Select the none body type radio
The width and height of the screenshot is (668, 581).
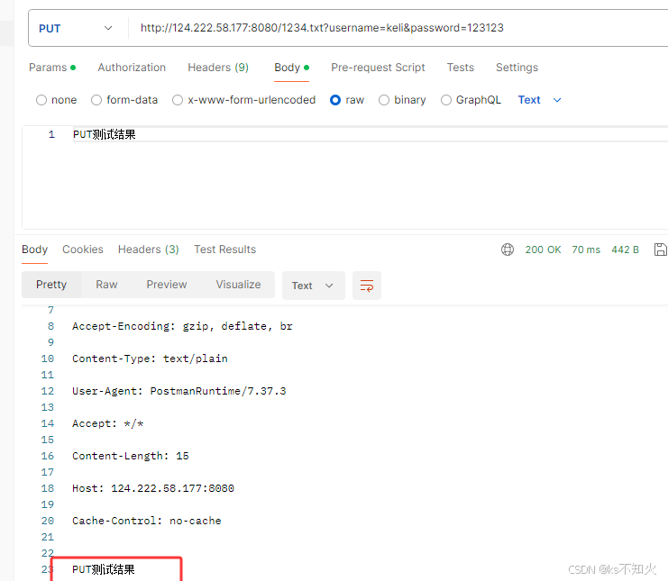pyautogui.click(x=41, y=100)
